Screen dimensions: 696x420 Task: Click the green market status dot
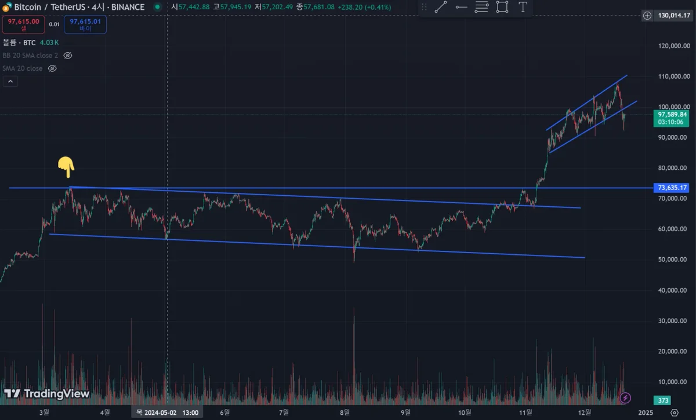pos(158,8)
